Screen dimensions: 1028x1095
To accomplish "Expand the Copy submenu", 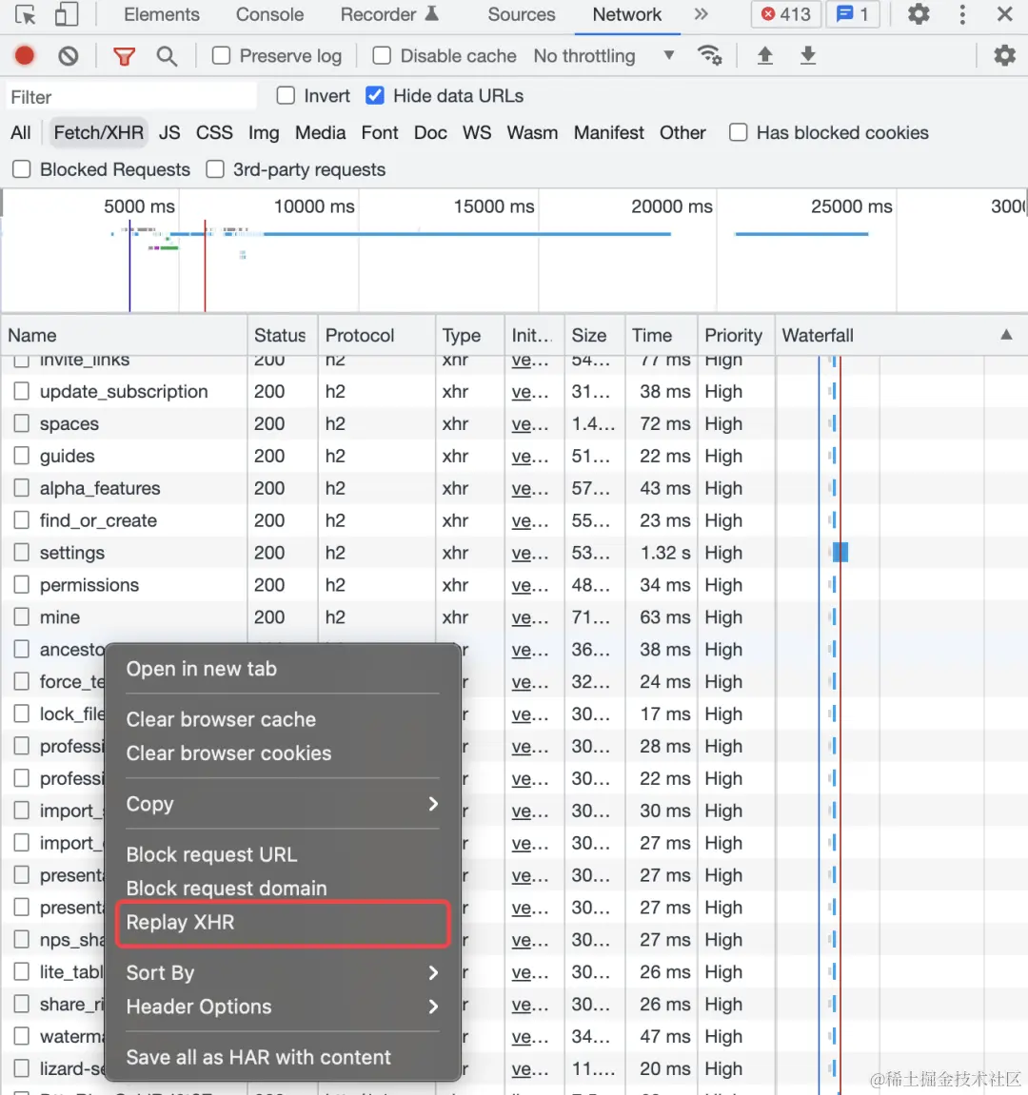I will pos(283,804).
